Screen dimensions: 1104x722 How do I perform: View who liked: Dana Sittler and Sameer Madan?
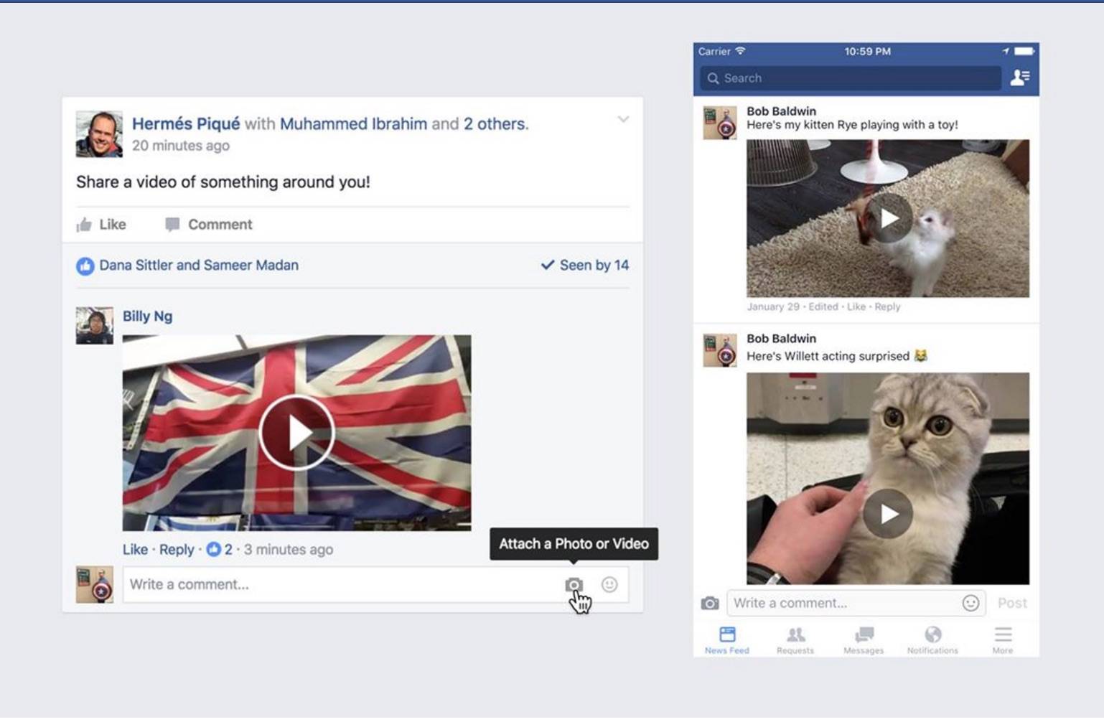coord(199,265)
